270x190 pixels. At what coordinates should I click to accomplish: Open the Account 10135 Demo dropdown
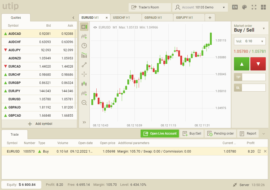point(200,7)
